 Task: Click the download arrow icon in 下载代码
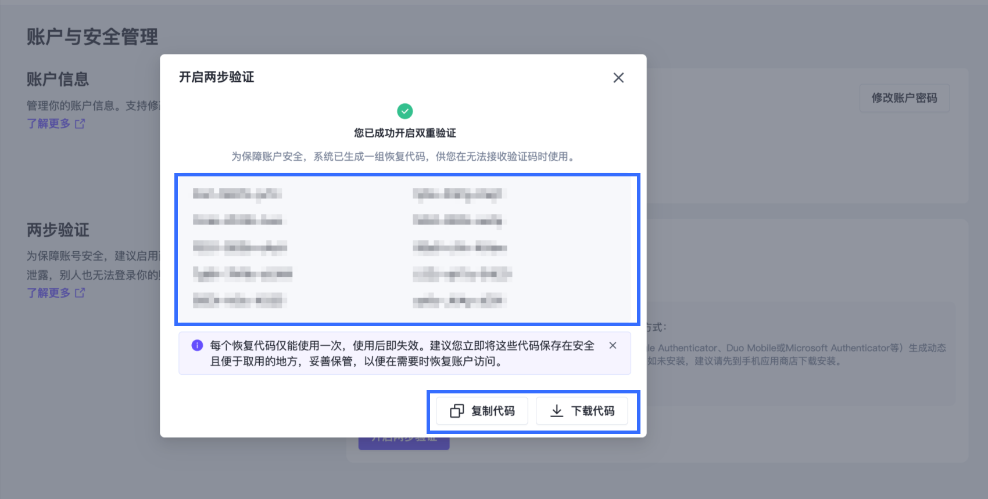coord(556,411)
